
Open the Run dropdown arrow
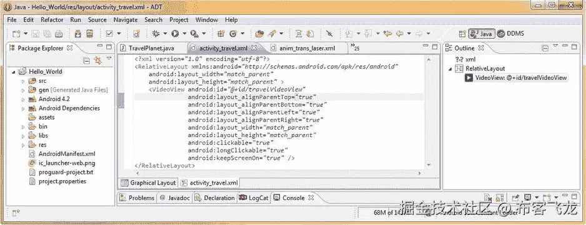coord(184,34)
